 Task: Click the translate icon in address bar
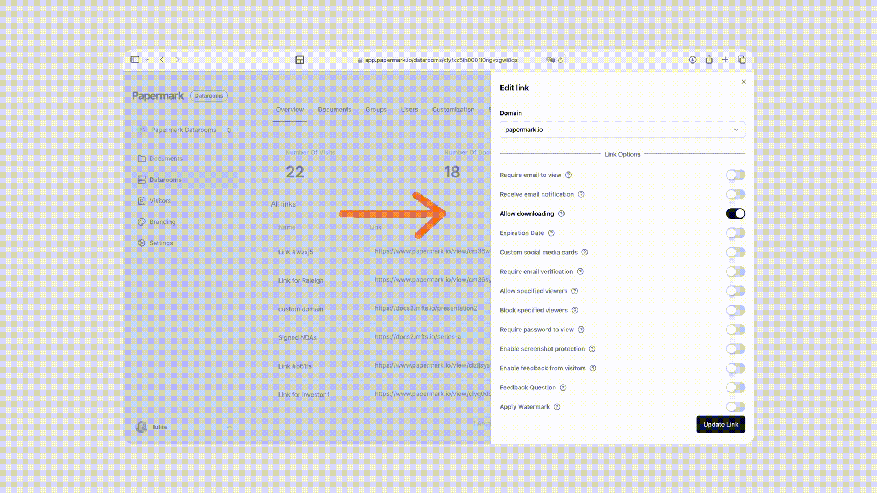550,60
